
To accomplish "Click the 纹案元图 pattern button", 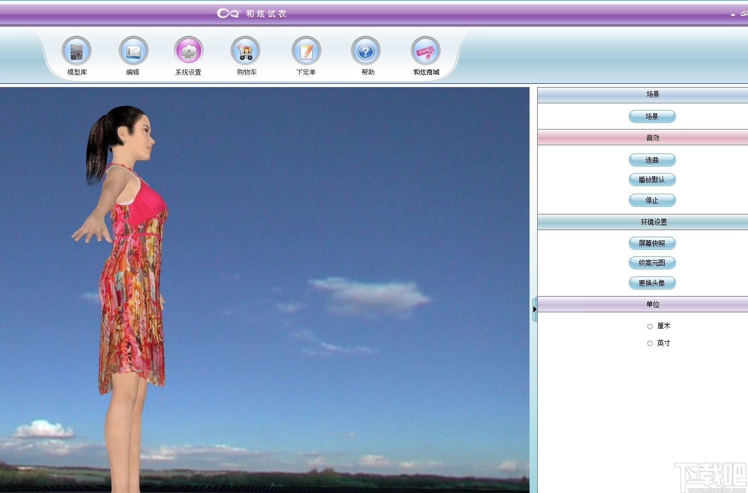I will (652, 263).
